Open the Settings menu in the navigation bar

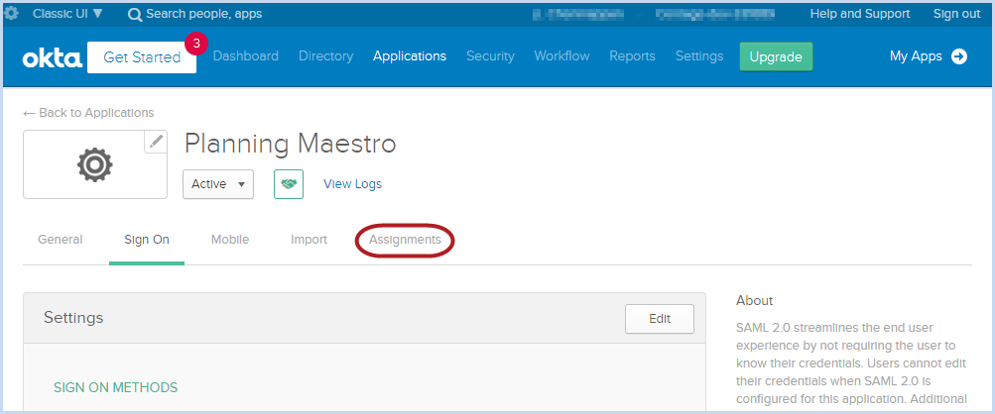(699, 55)
